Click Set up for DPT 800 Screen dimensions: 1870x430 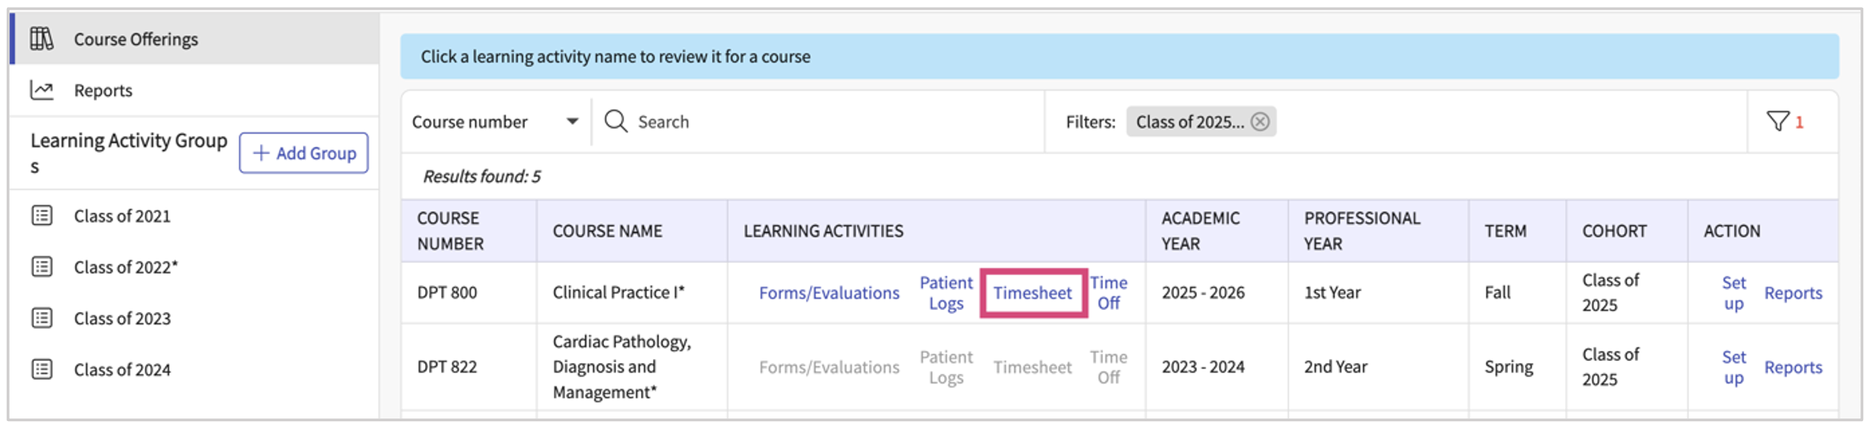point(1733,293)
